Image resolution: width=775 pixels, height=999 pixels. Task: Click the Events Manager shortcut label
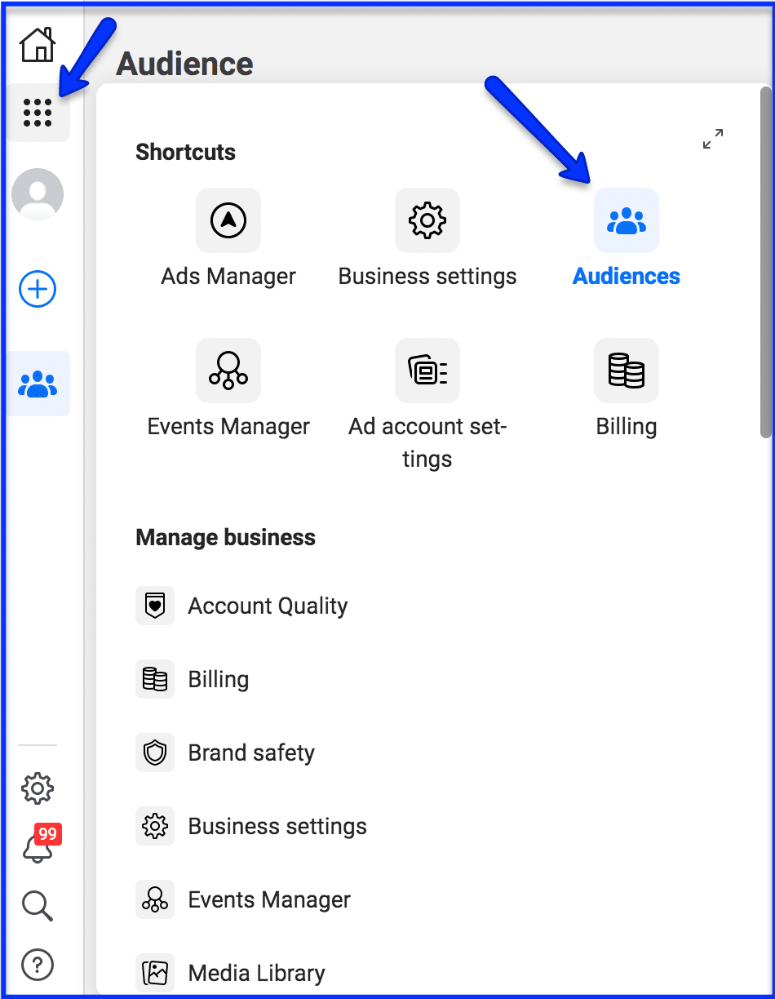click(x=228, y=427)
